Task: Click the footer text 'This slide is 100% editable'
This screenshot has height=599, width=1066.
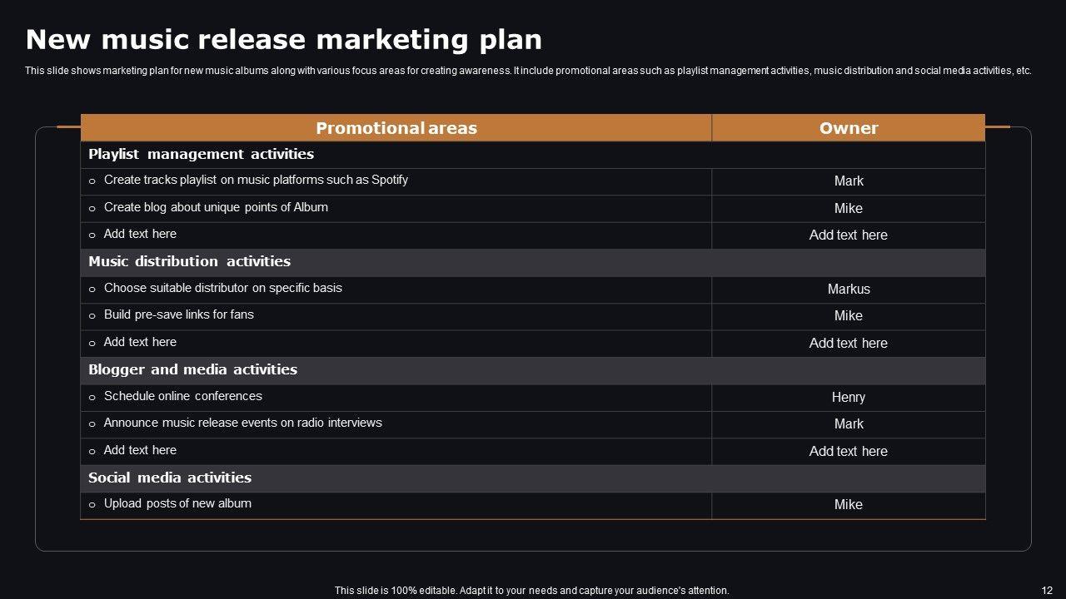Action: tap(531, 591)
